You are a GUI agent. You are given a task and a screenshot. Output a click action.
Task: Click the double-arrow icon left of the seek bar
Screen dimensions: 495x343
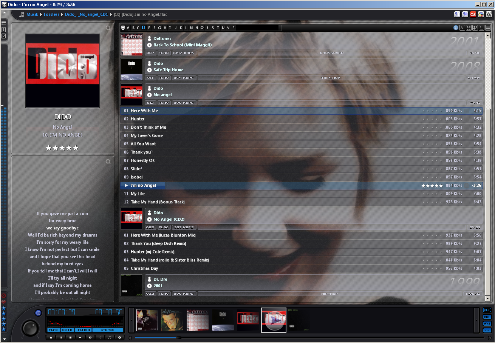coord(130,338)
